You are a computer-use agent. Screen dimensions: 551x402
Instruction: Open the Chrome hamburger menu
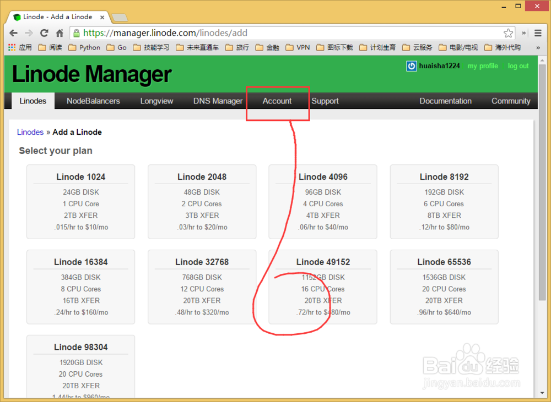538,33
